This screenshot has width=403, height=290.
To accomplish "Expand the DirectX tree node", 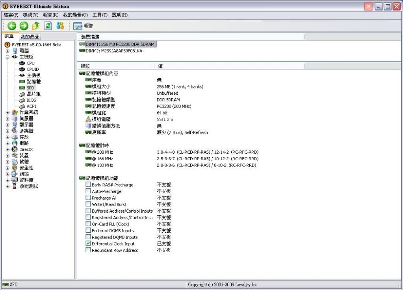I will pos(7,149).
